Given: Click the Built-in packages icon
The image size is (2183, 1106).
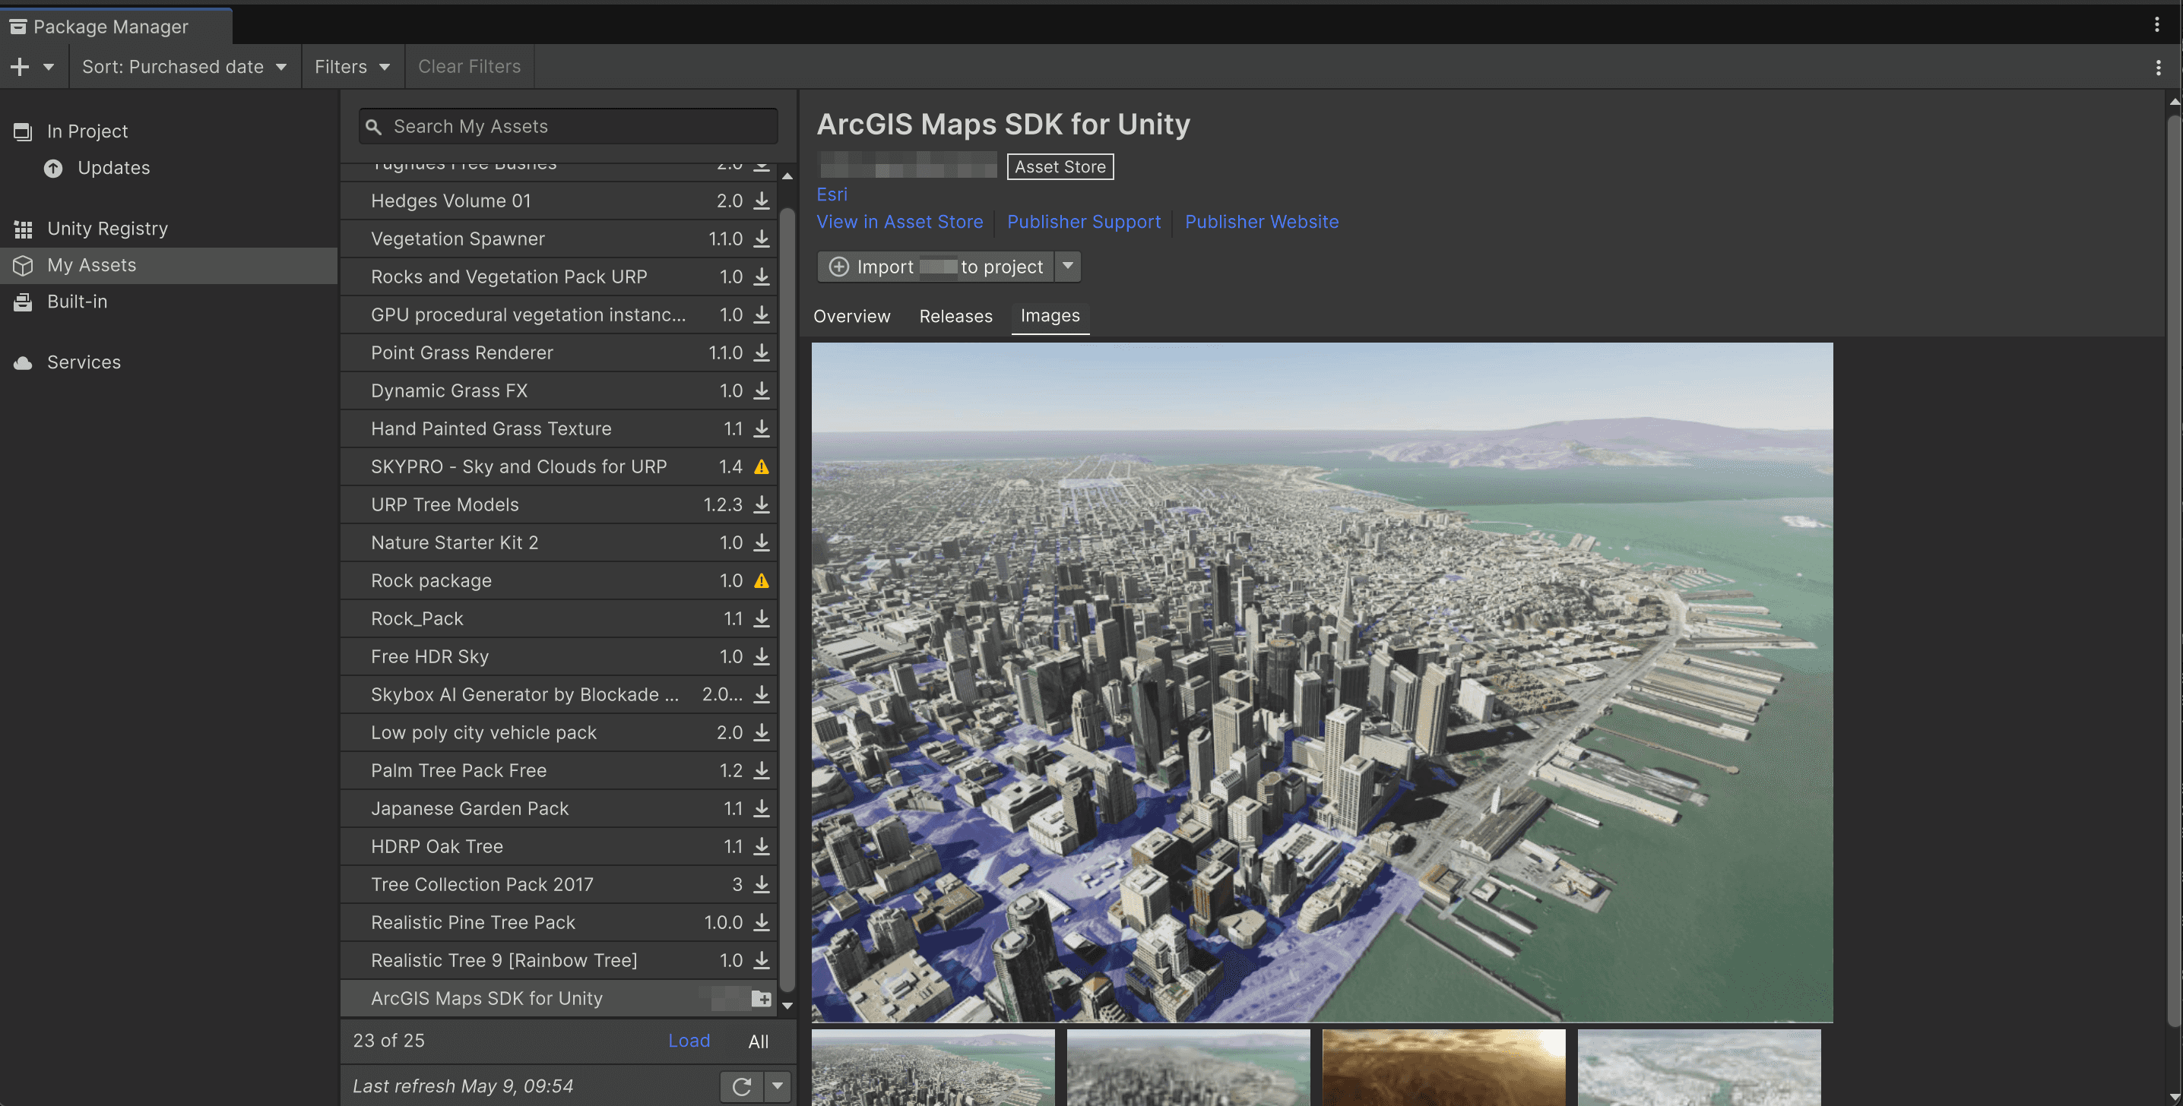Looking at the screenshot, I should coord(23,302).
